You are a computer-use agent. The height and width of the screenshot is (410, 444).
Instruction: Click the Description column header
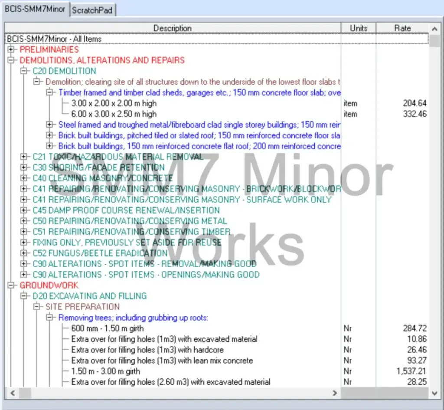(x=173, y=28)
